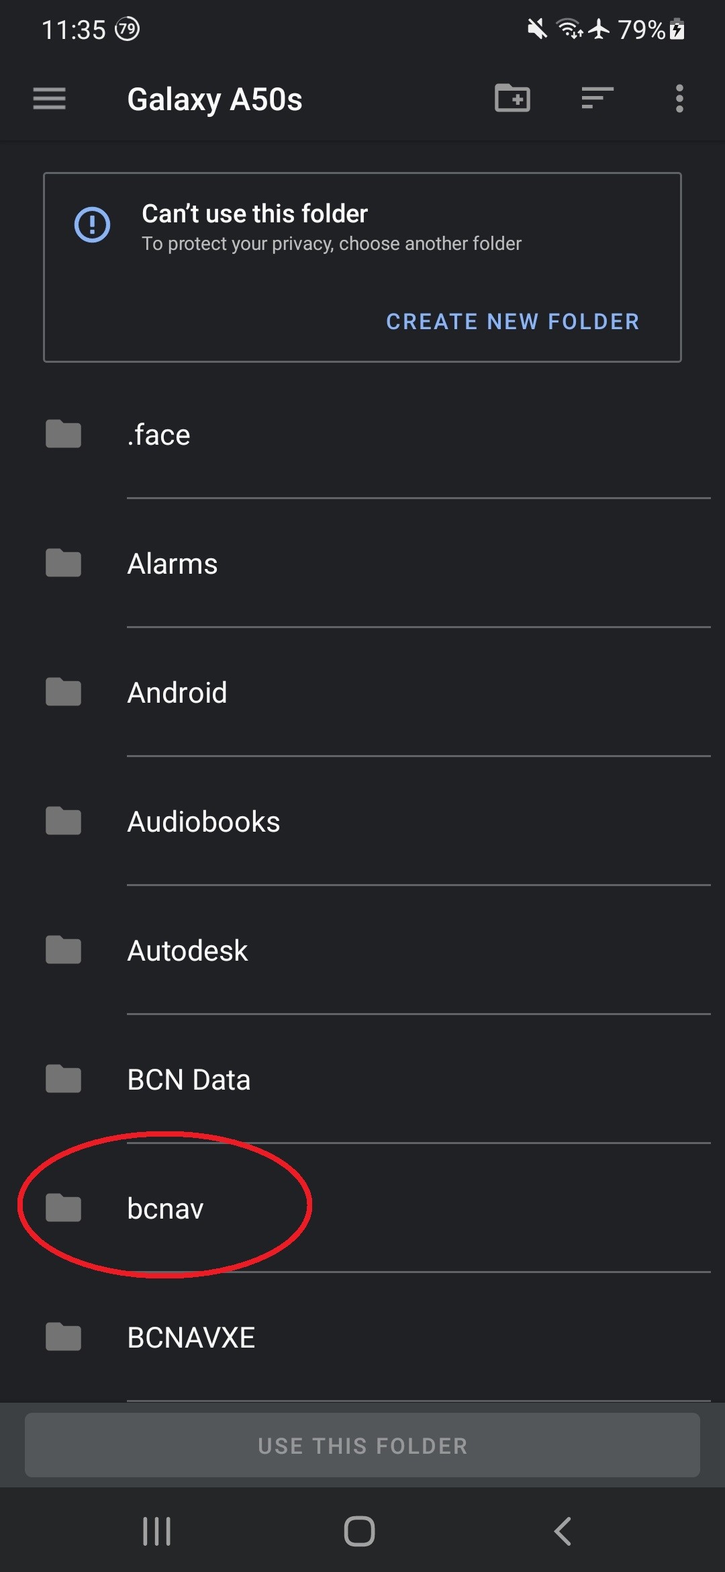Tap the Audiobooks folder icon
725x1572 pixels.
tap(64, 822)
